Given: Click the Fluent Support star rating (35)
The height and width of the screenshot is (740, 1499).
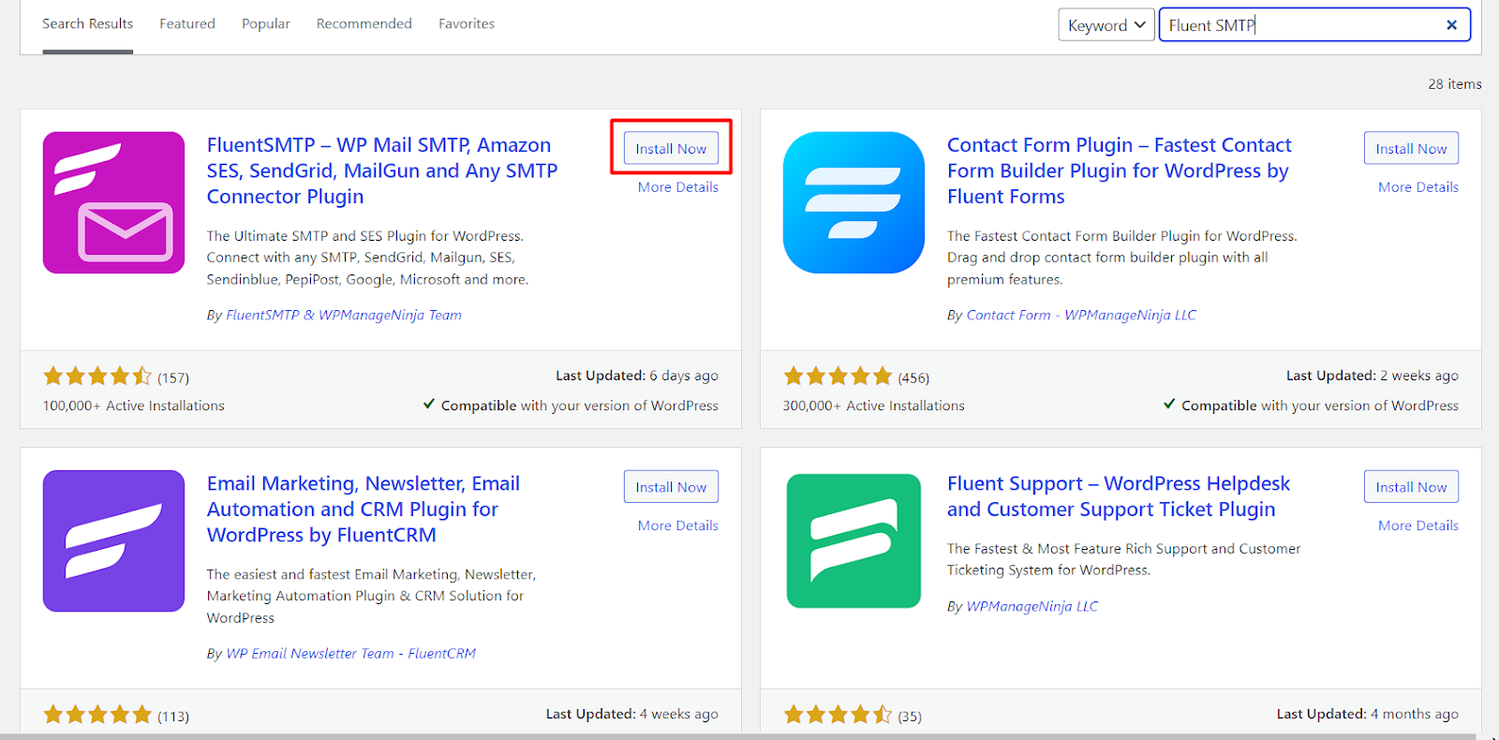Looking at the screenshot, I should (x=838, y=715).
